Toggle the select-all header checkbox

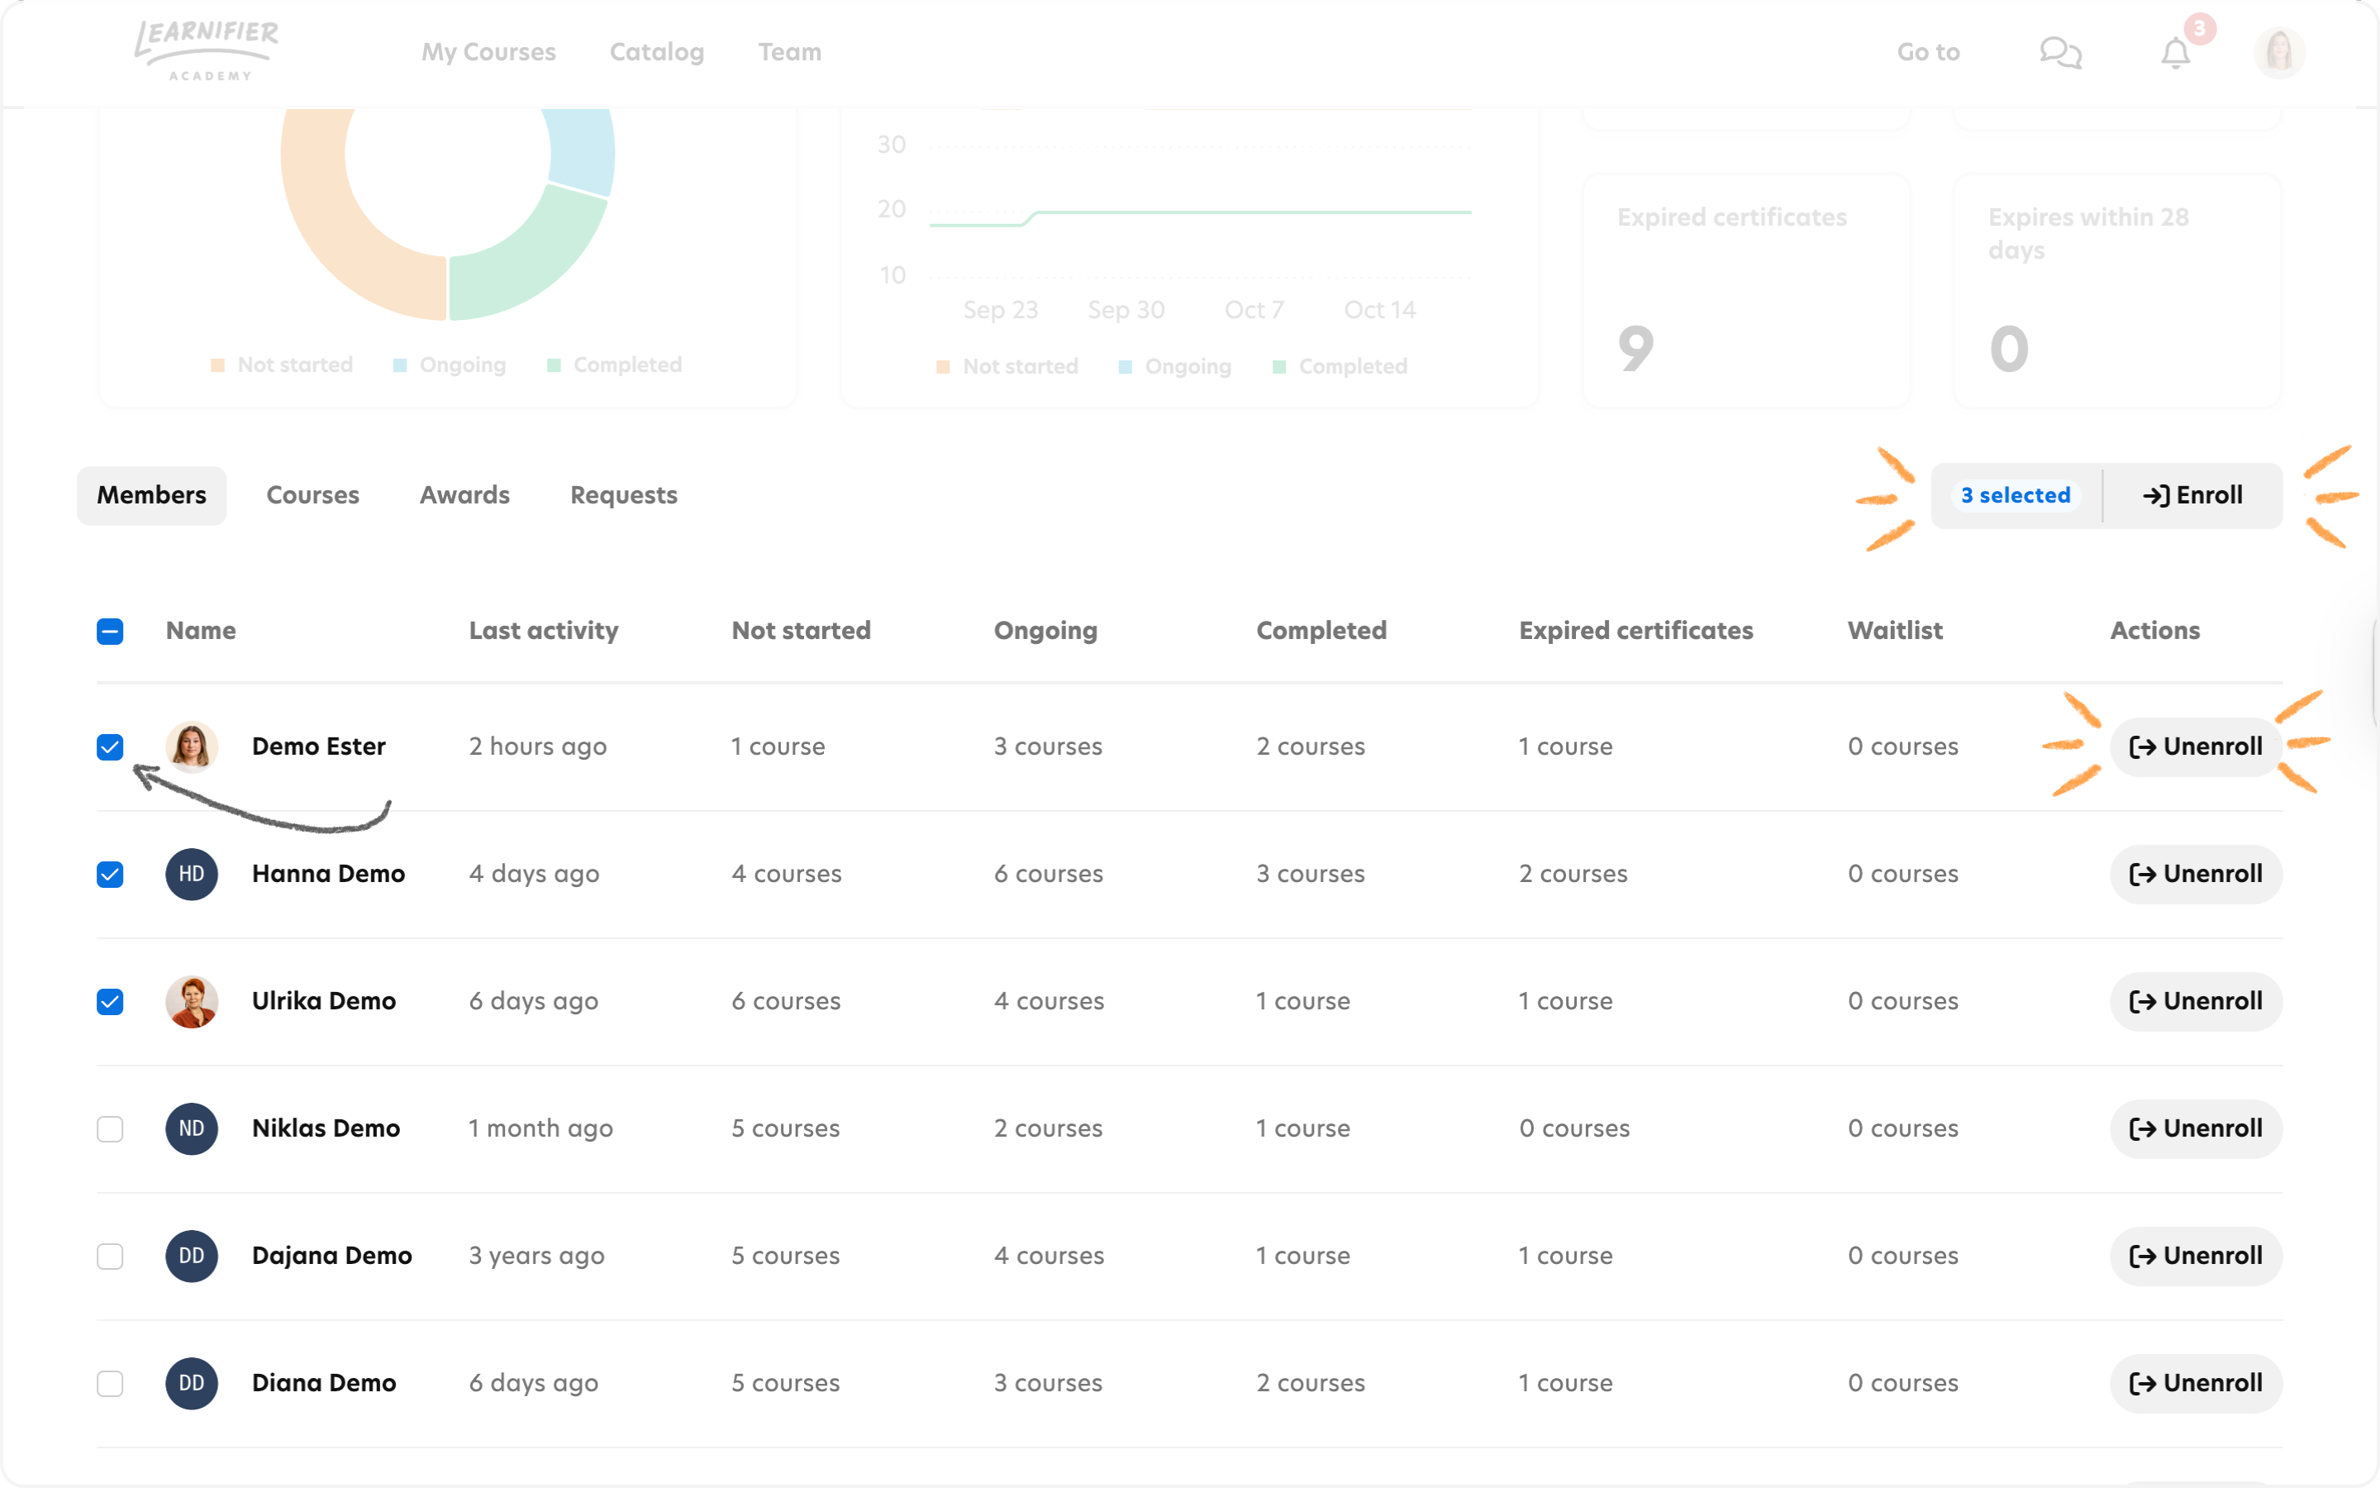110,632
